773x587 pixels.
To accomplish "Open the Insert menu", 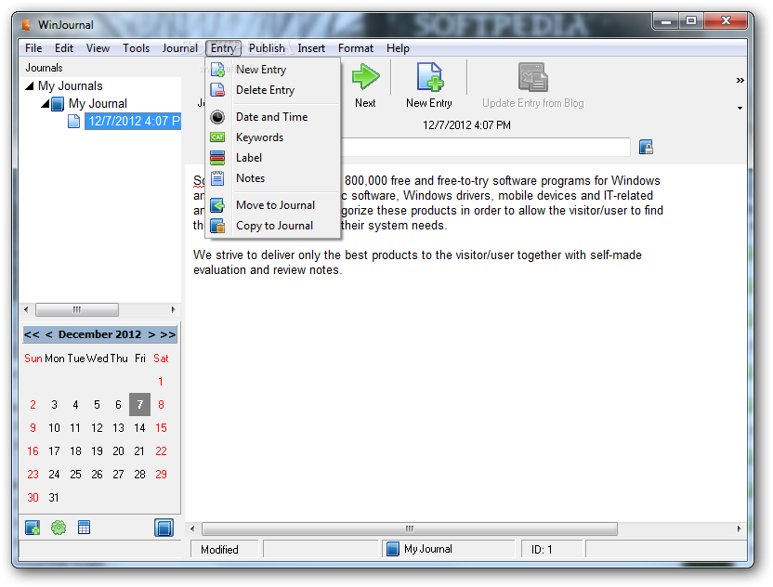I will (x=311, y=48).
